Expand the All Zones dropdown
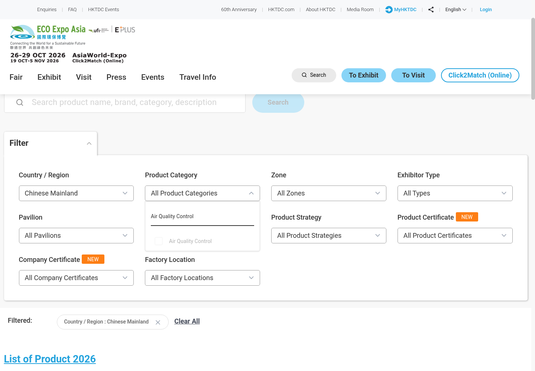535x371 pixels. point(329,193)
